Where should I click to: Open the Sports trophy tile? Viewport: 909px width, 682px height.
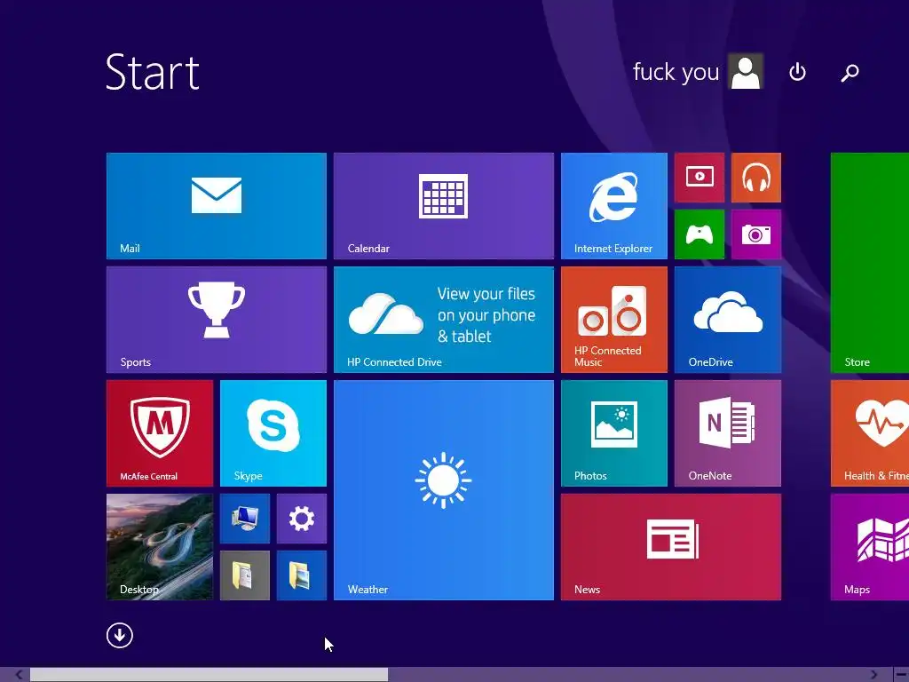pos(217,320)
